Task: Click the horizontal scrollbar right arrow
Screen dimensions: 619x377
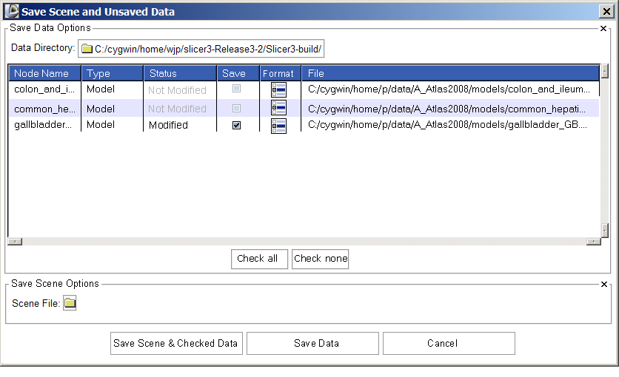Action: click(592, 241)
